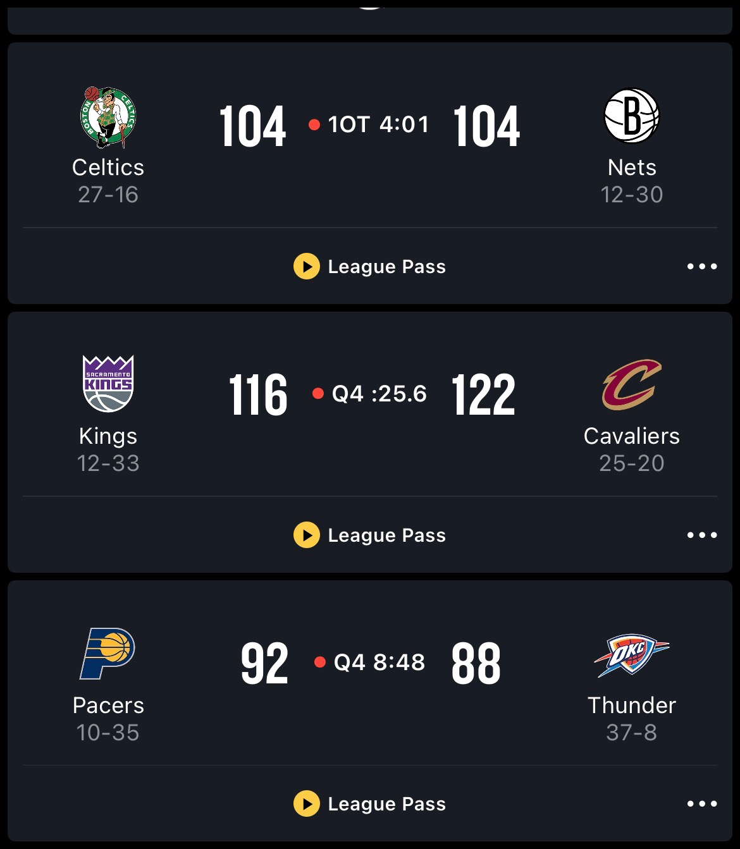Play Celtics vs Nets League Pass stream
Viewport: 740px width, 849px height.
[x=307, y=266]
